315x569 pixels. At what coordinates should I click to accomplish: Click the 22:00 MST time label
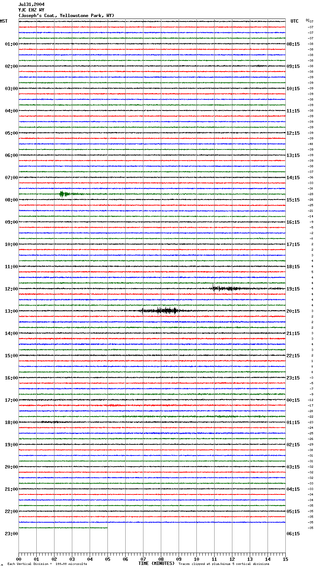[11, 512]
